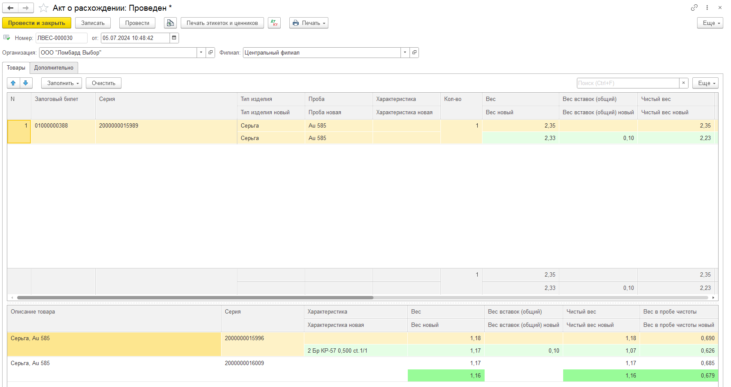
Task: Click the Филиал field Центральный филиал
Action: pos(322,52)
